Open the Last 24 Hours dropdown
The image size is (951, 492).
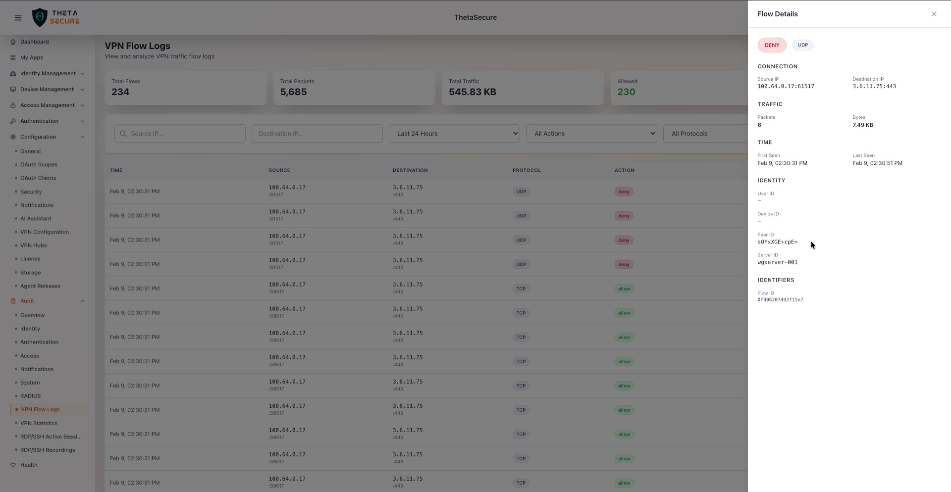454,134
